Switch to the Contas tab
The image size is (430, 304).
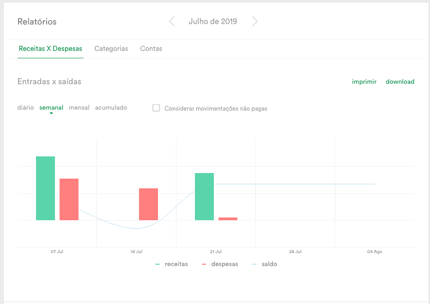pyautogui.click(x=151, y=49)
